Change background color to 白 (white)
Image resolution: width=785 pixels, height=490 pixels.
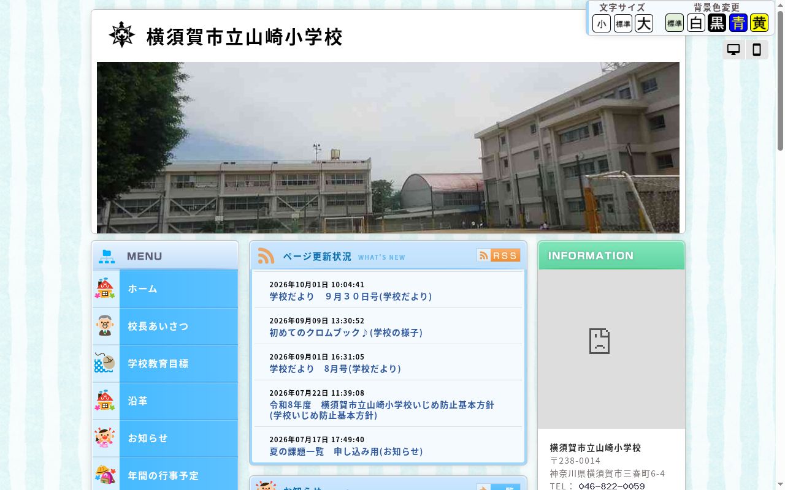[696, 23]
